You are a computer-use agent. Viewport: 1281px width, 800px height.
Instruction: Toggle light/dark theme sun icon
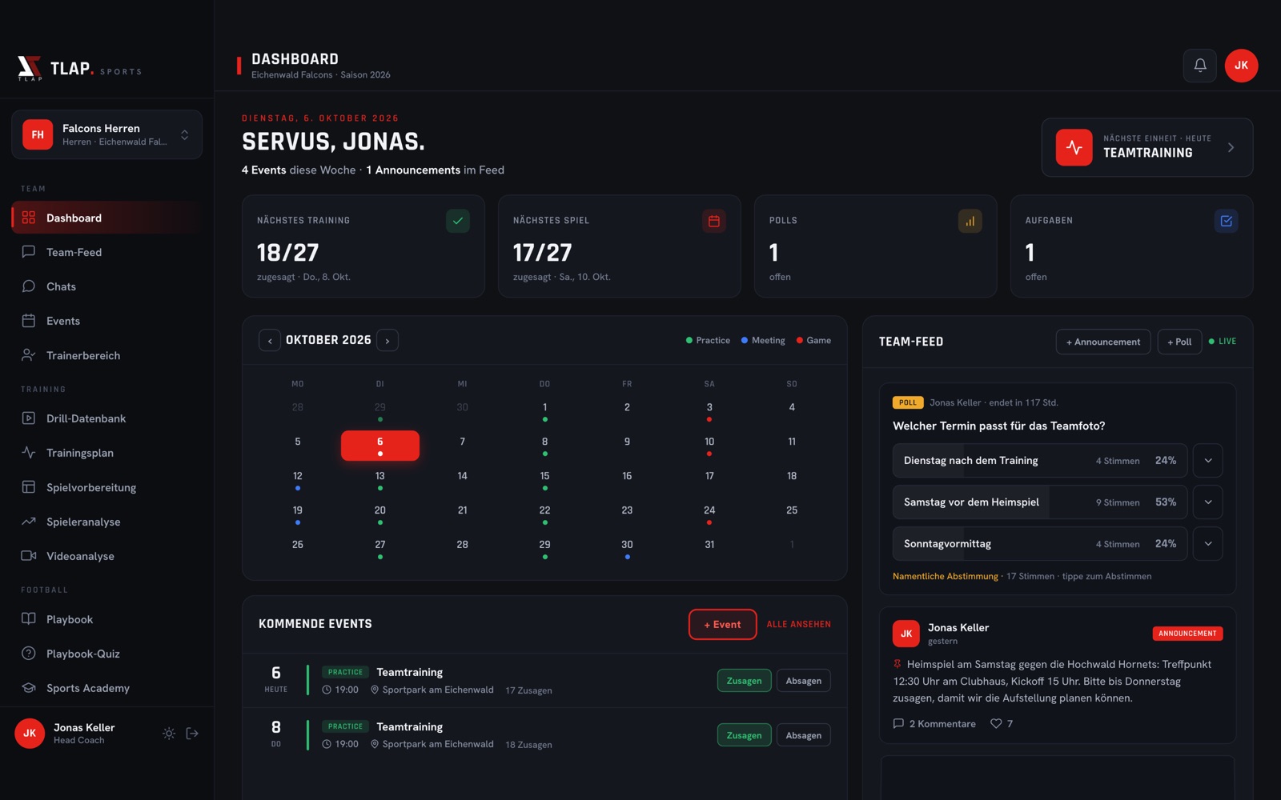169,734
